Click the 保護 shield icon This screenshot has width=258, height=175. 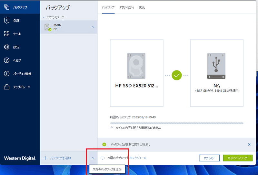point(6,20)
